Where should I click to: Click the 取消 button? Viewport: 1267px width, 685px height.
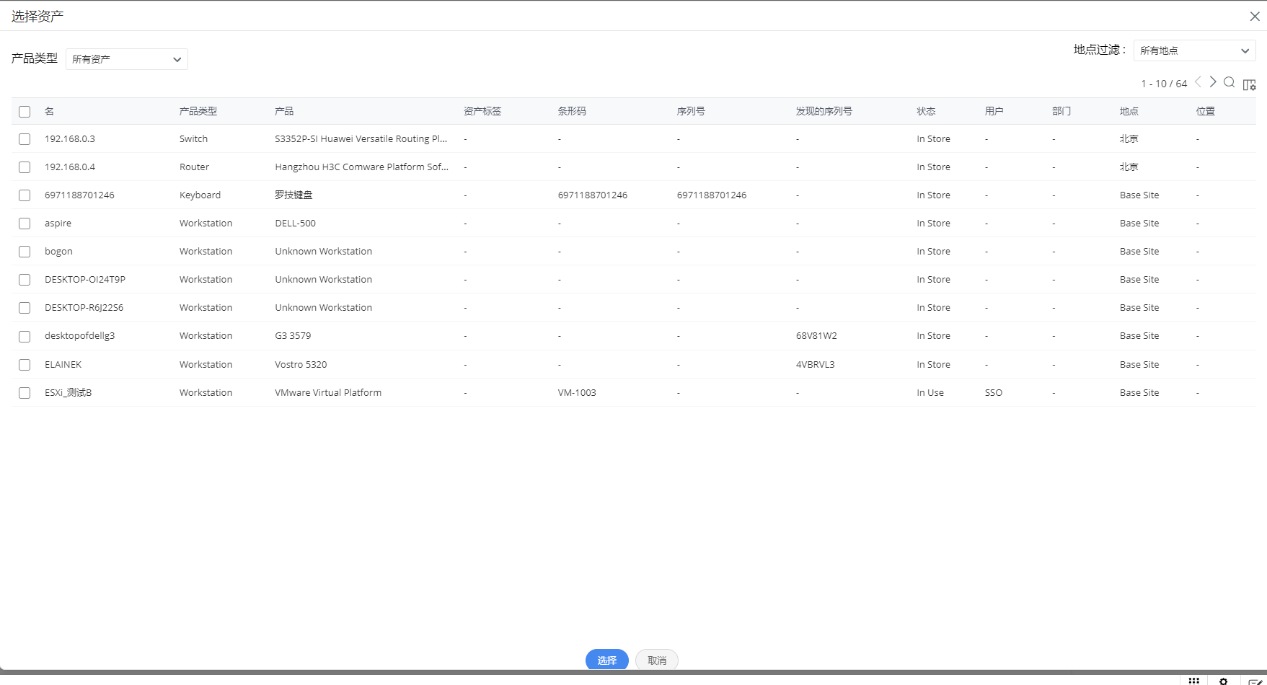(657, 660)
